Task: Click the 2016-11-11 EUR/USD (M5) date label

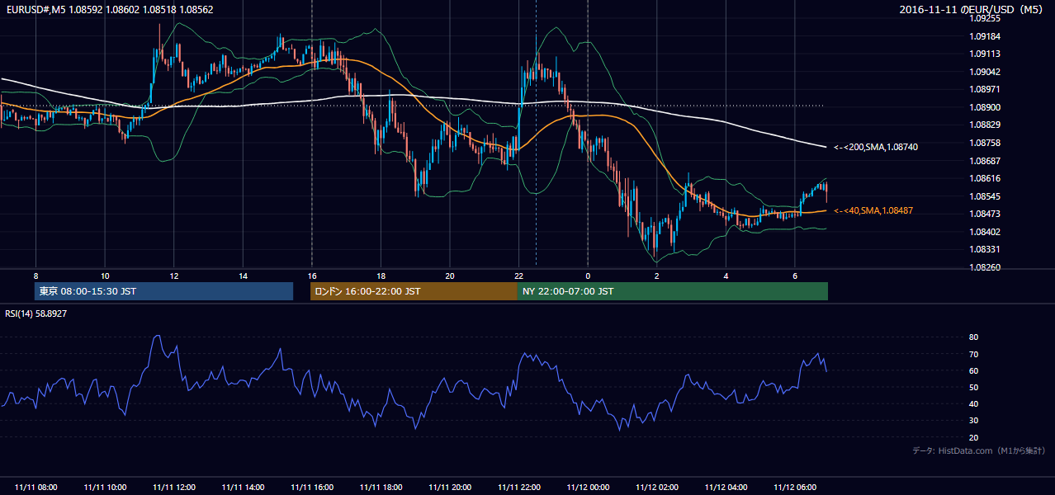Action: pos(972,9)
